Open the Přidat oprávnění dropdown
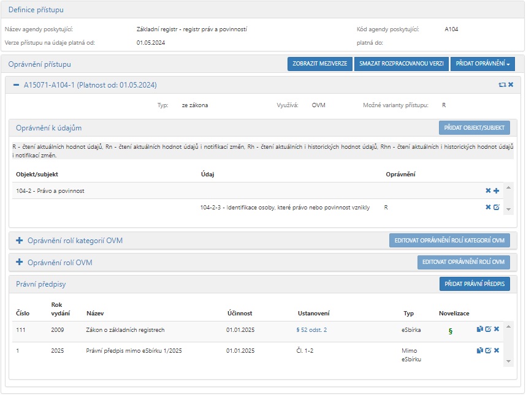 (482, 64)
